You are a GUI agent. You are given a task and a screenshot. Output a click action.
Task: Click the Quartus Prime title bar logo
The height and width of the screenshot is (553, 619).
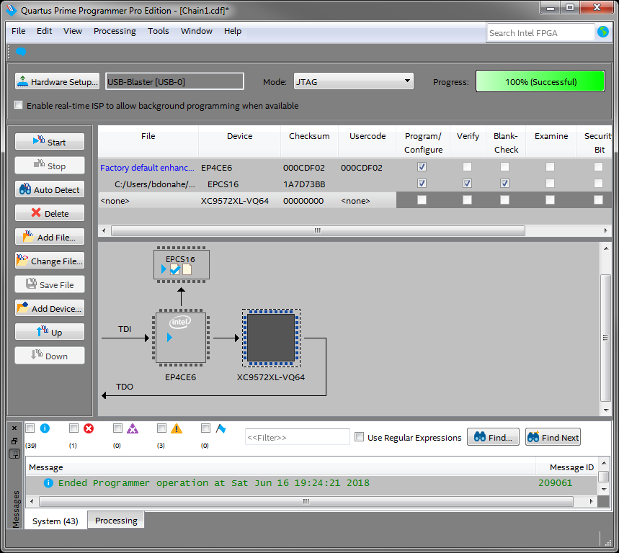pos(11,10)
